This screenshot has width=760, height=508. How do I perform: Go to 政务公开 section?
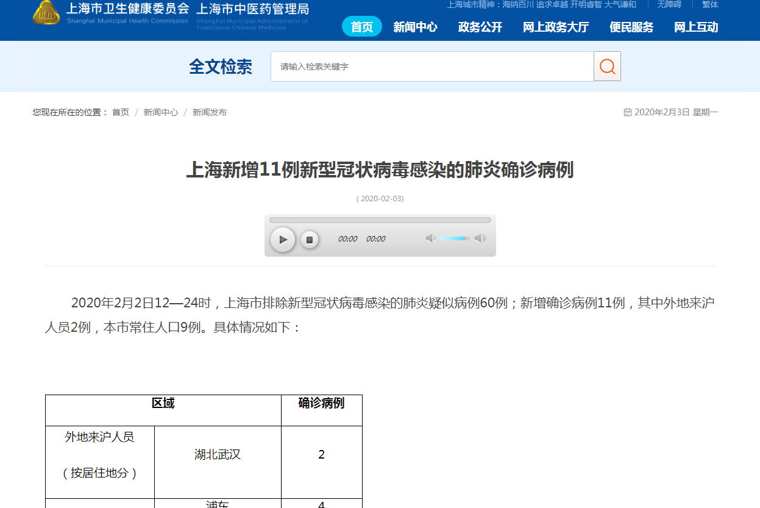click(x=480, y=27)
